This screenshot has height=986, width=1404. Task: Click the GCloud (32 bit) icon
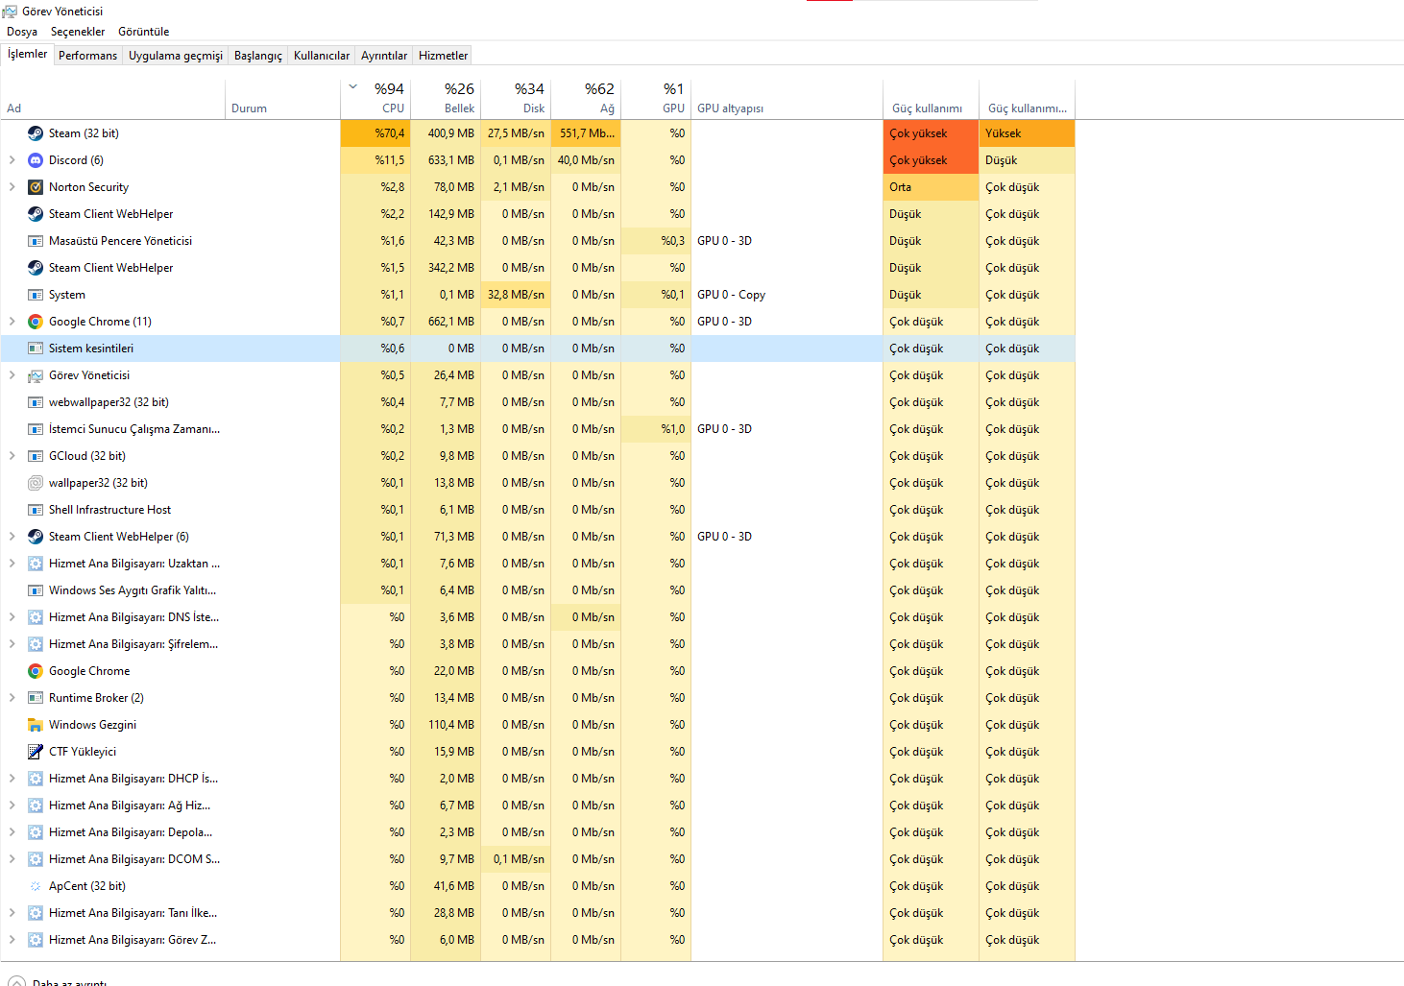pyautogui.click(x=36, y=456)
